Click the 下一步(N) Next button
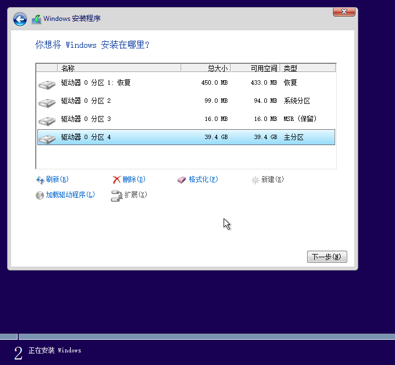395x365 pixels. click(327, 257)
